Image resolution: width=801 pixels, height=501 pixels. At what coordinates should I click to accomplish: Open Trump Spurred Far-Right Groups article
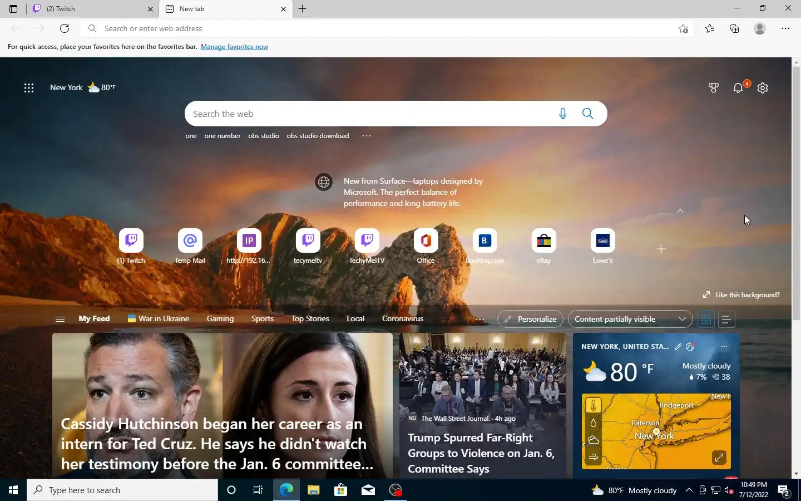[483, 405]
